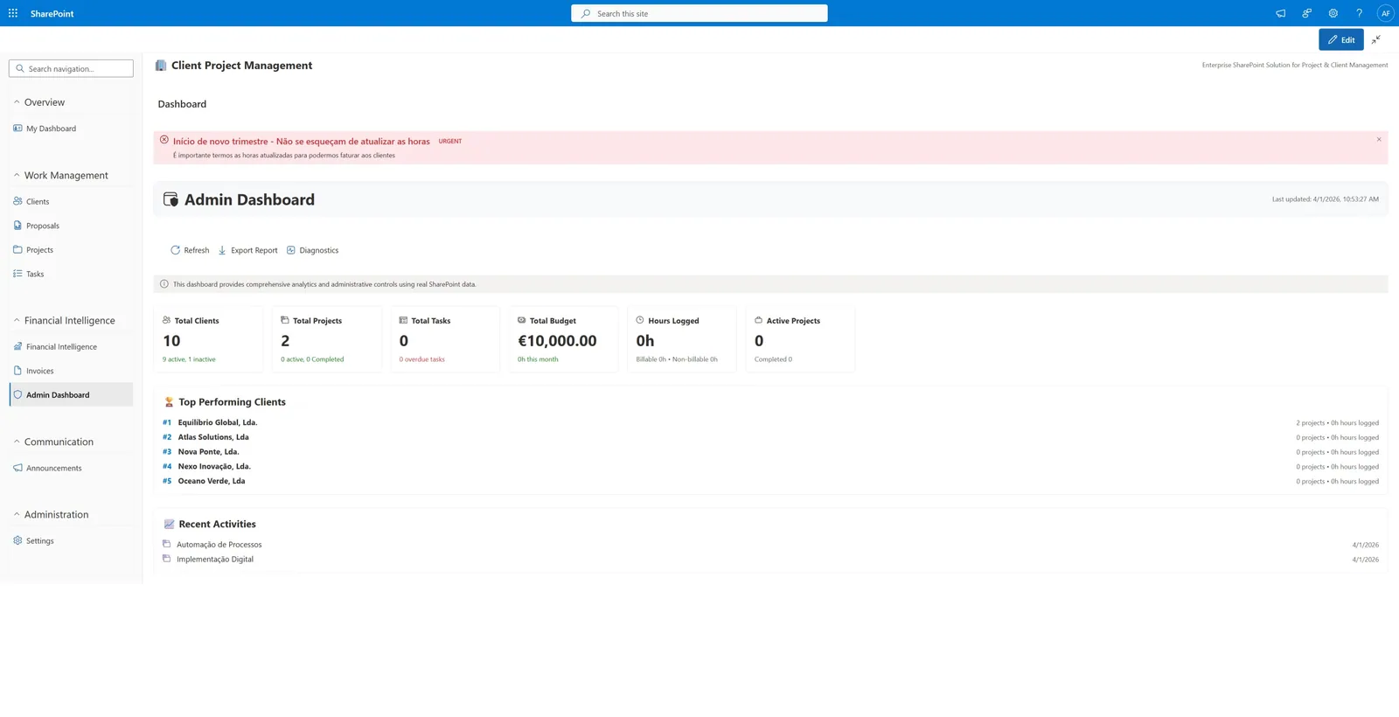Click the Edit page button
1399x717 pixels.
1340,39
